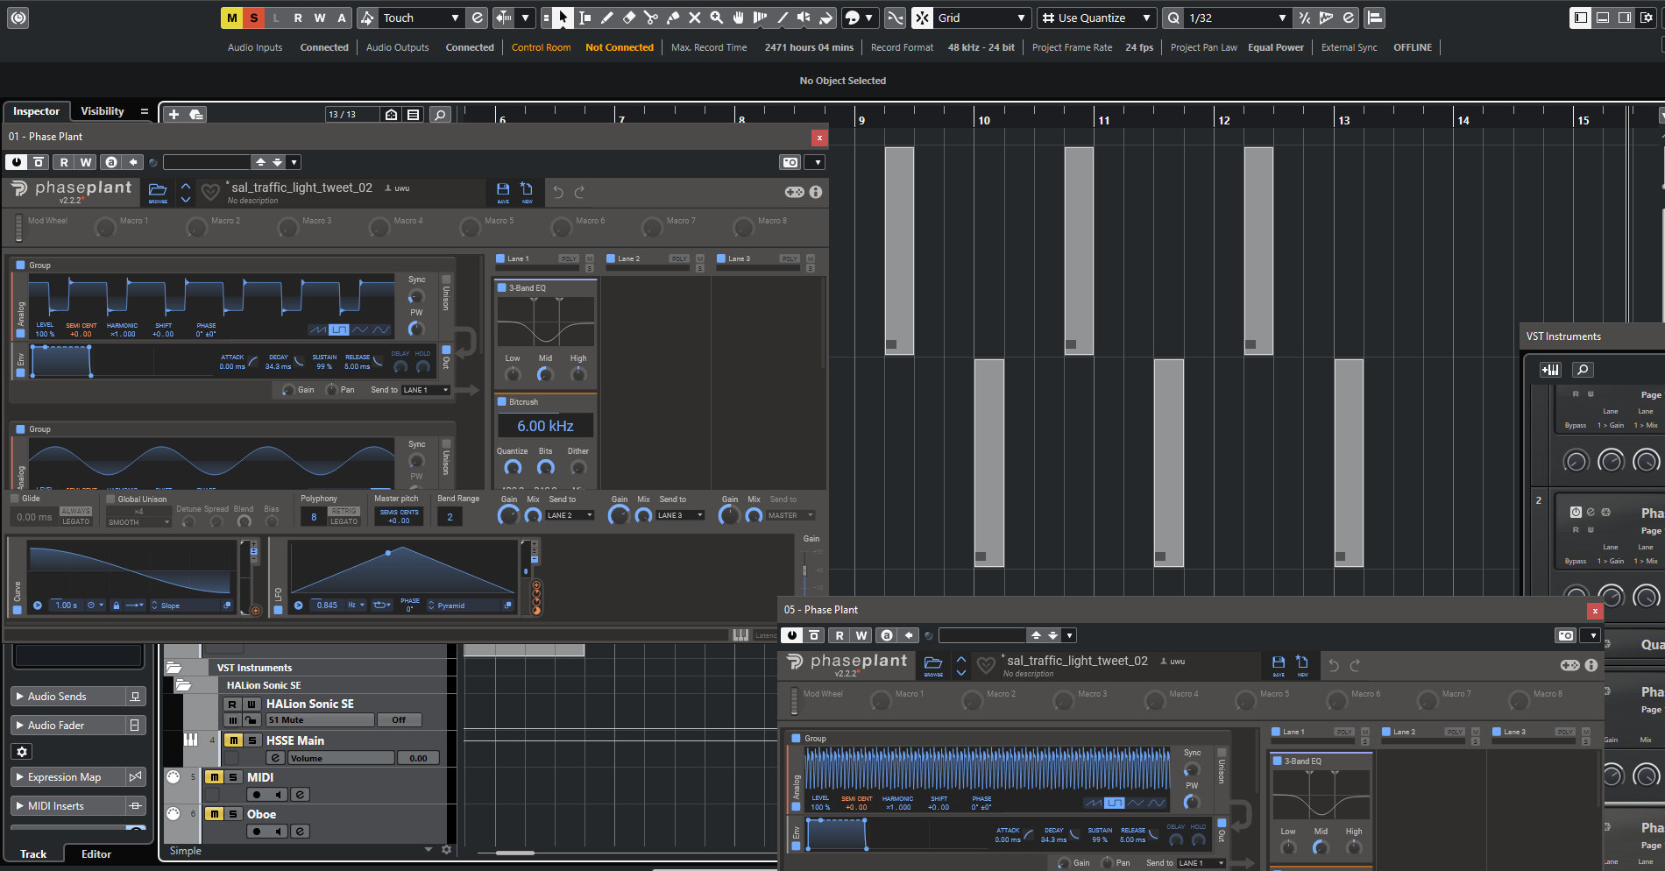Viewport: 1665px width, 871px height.
Task: Toggle global Solo button in toolbar
Action: click(x=254, y=18)
